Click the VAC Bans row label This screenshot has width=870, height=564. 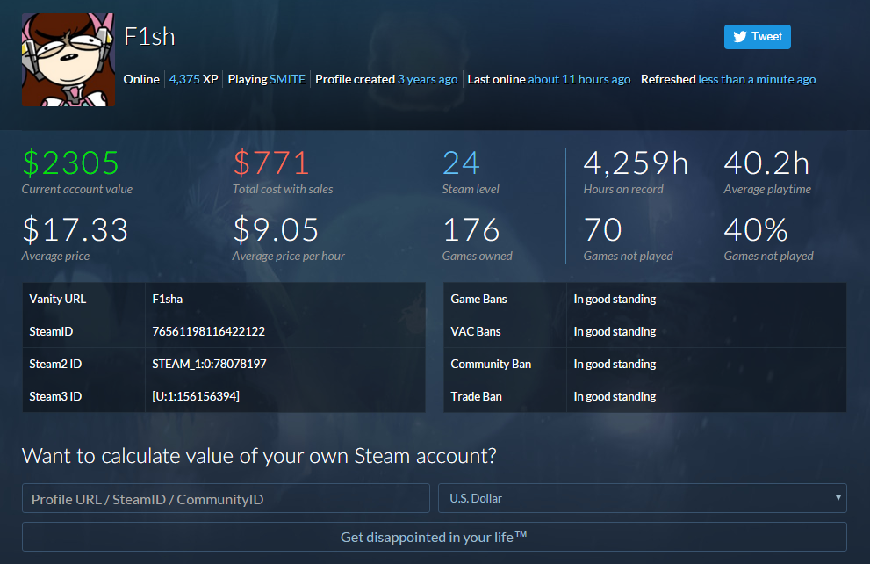476,331
